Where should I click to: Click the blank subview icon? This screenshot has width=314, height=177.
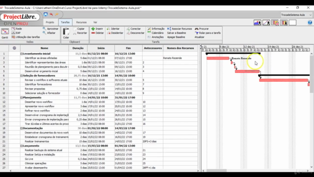292,23
